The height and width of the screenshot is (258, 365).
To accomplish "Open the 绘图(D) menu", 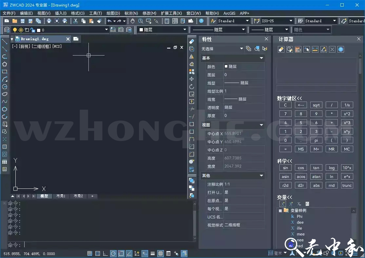I will pyautogui.click(x=113, y=13).
